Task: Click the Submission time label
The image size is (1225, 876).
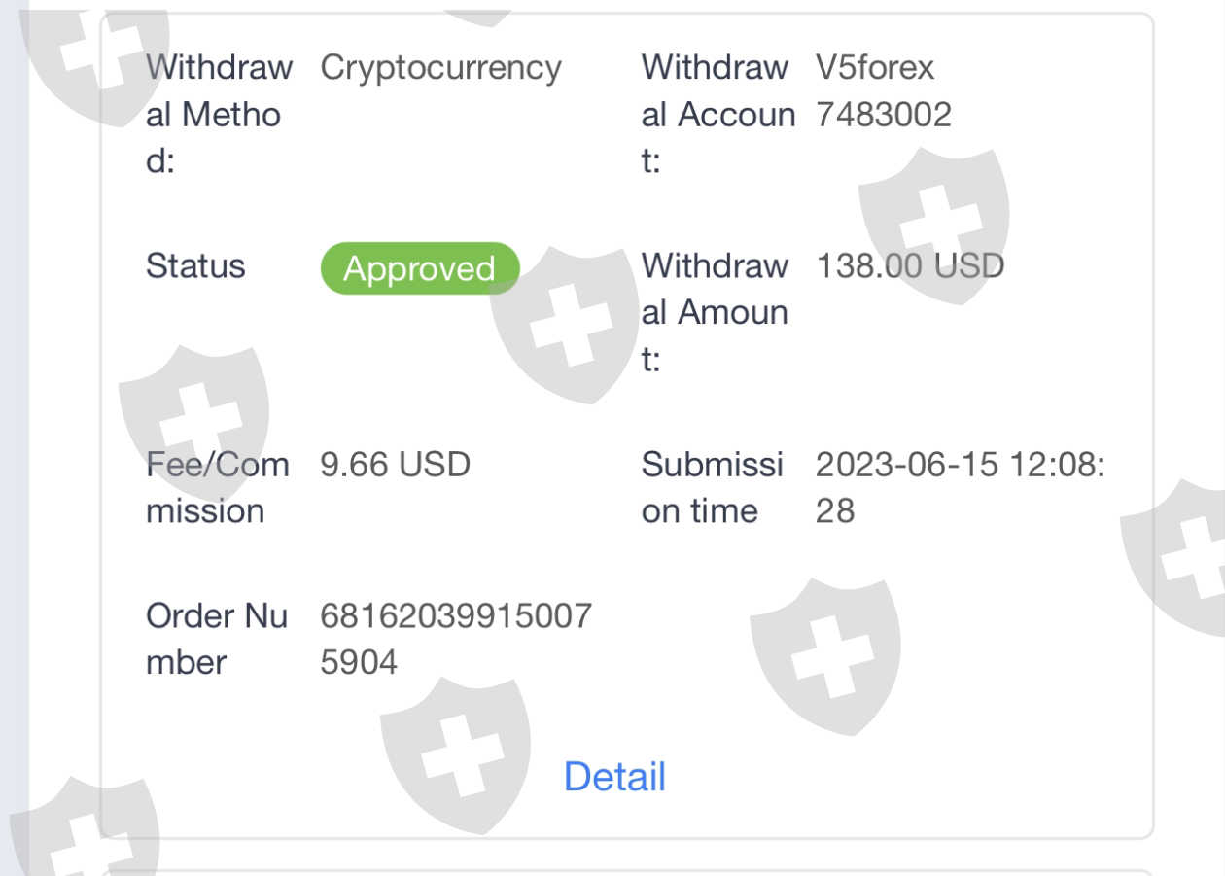Action: pyautogui.click(x=712, y=488)
